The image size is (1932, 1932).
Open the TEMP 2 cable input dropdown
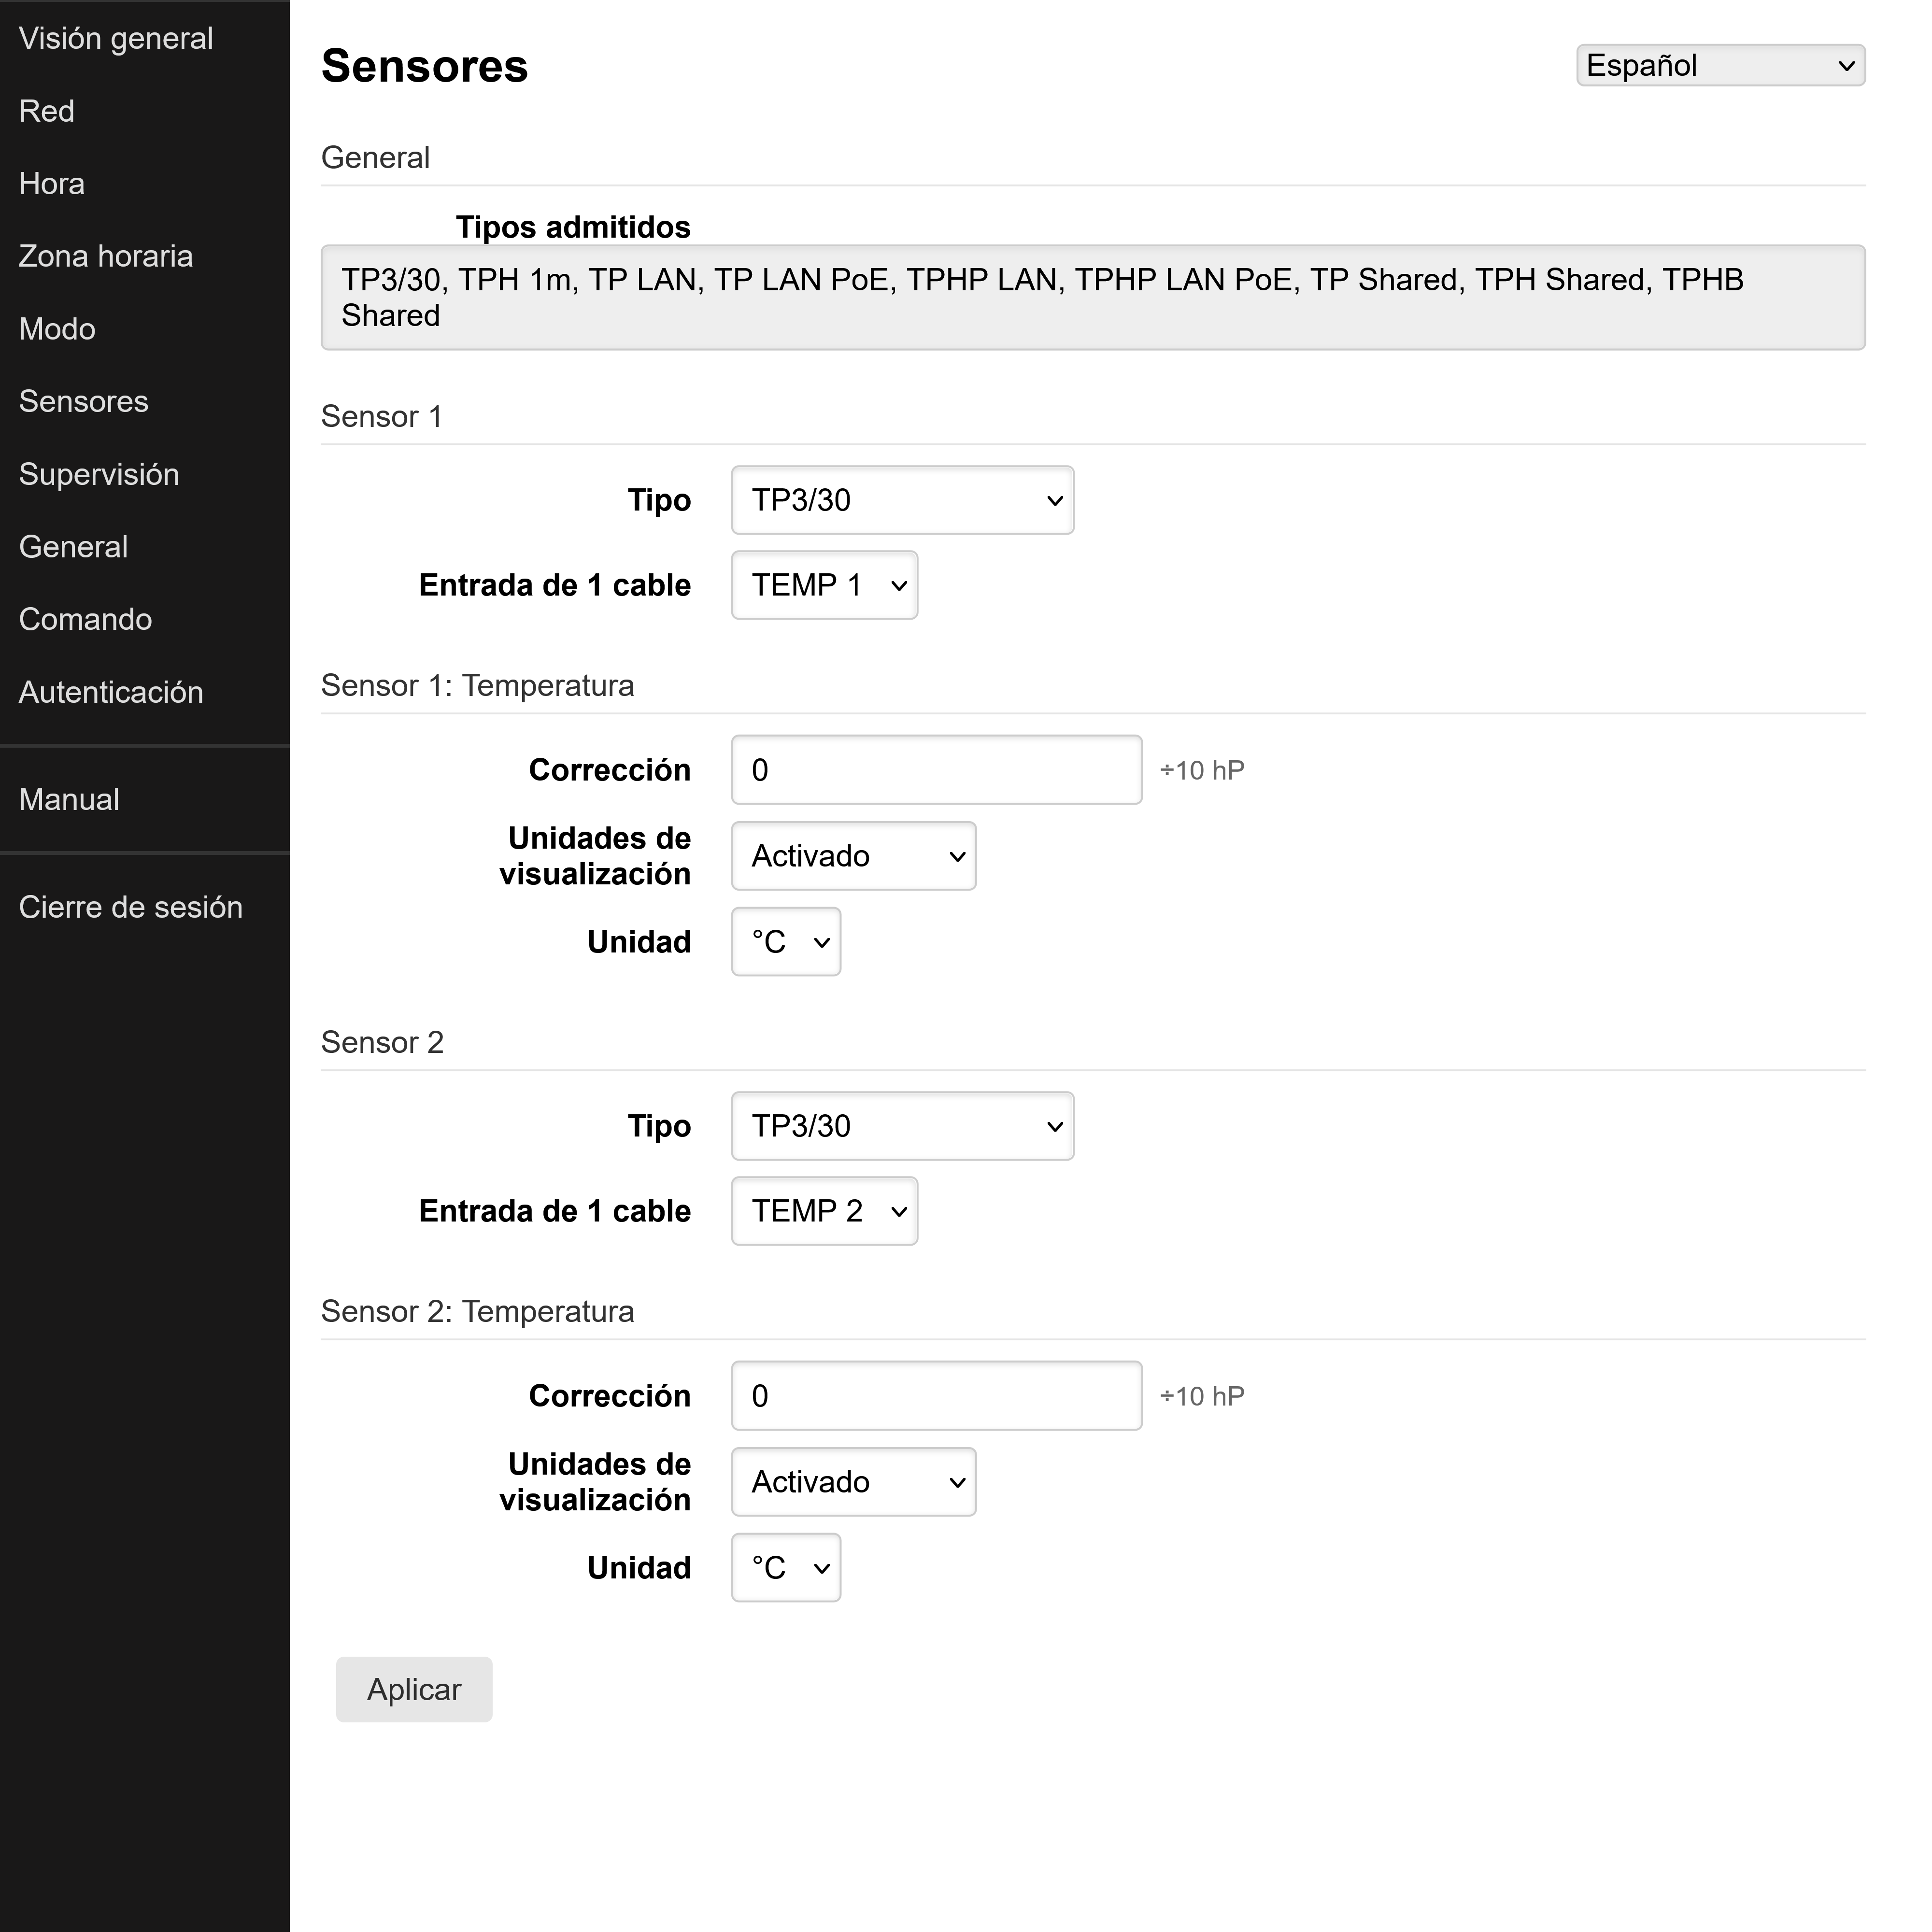click(x=823, y=1210)
